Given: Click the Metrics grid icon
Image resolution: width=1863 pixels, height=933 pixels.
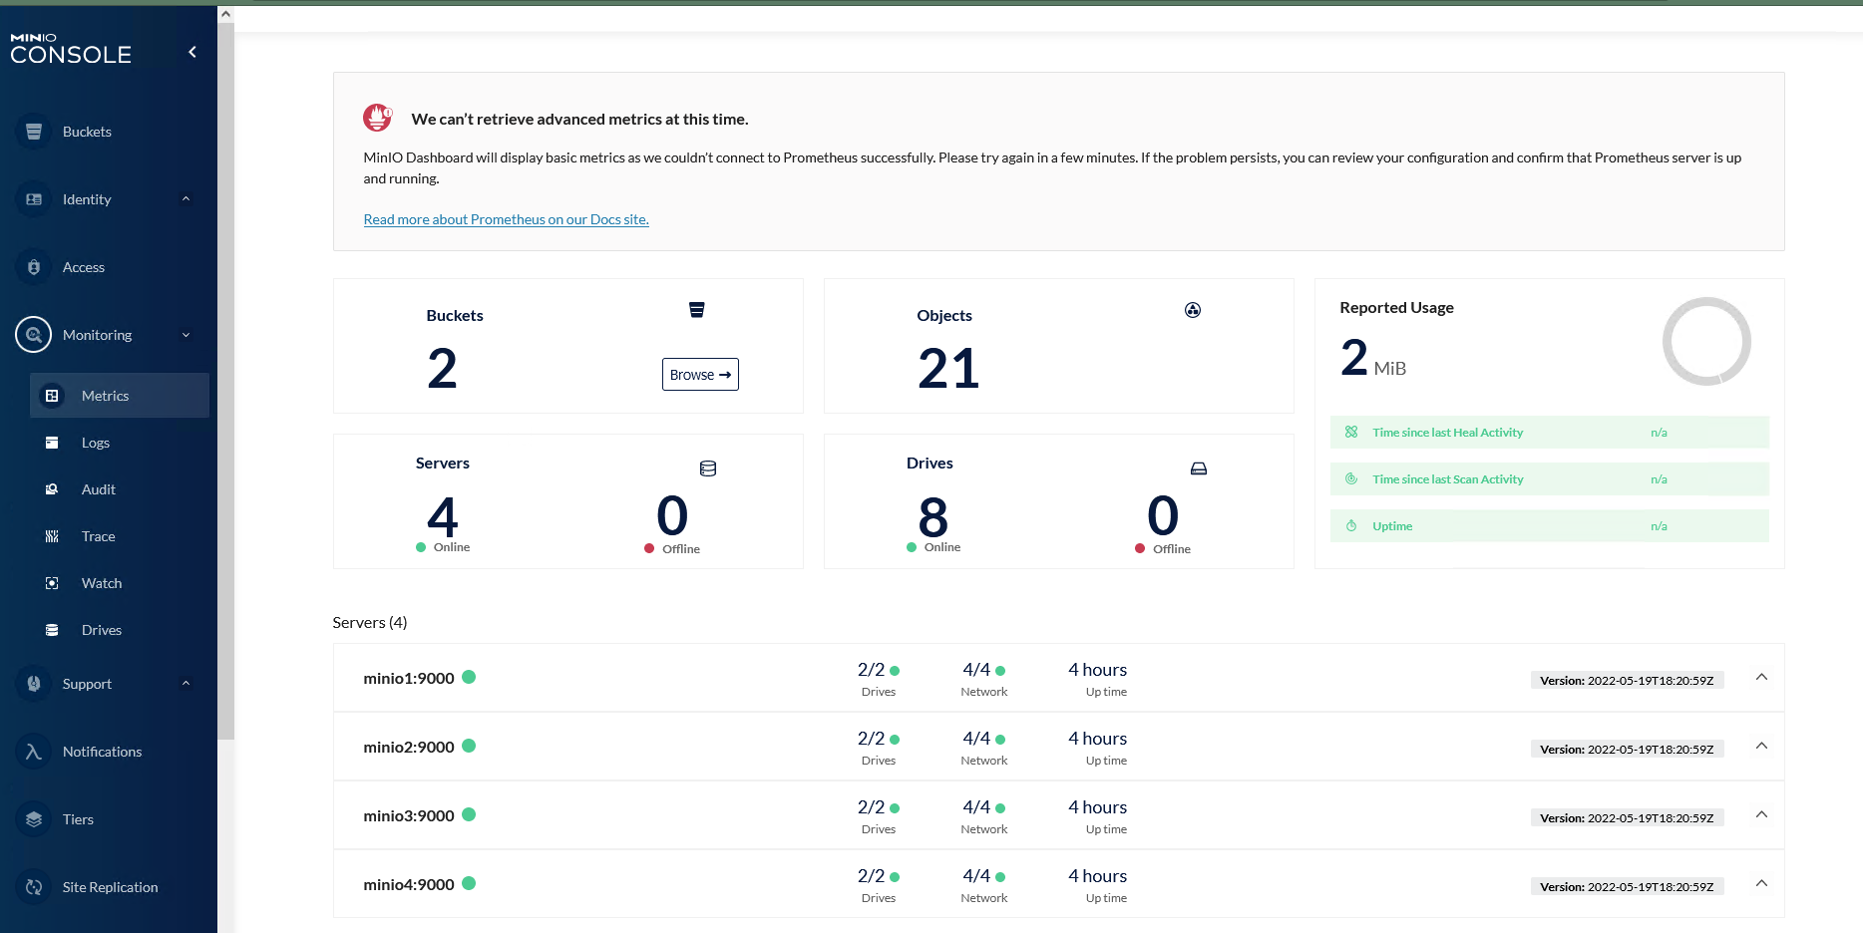Looking at the screenshot, I should 52,396.
